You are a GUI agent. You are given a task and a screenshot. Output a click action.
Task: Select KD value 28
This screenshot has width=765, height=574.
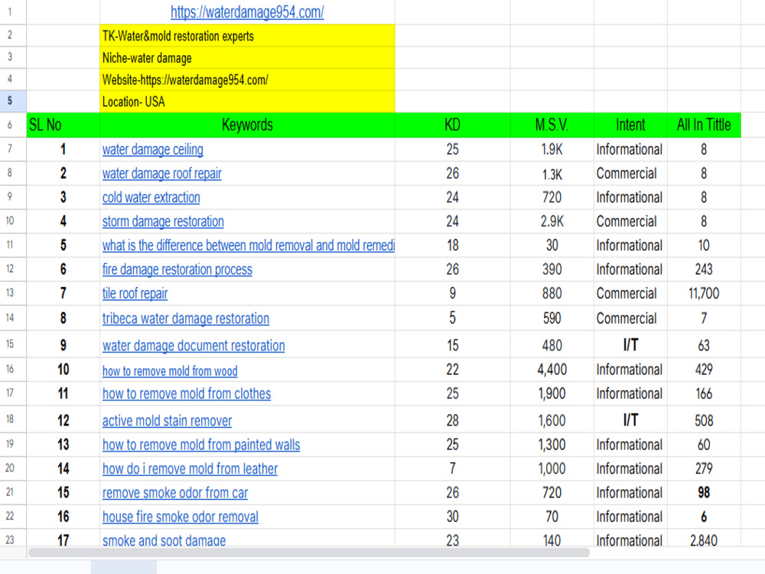(x=452, y=419)
